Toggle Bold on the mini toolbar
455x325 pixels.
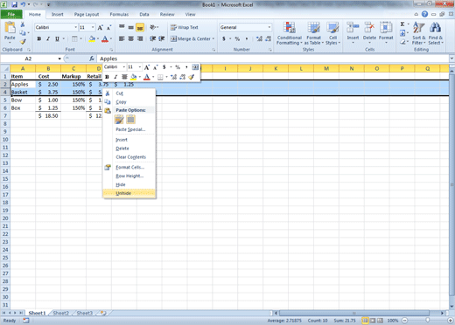(x=107, y=77)
